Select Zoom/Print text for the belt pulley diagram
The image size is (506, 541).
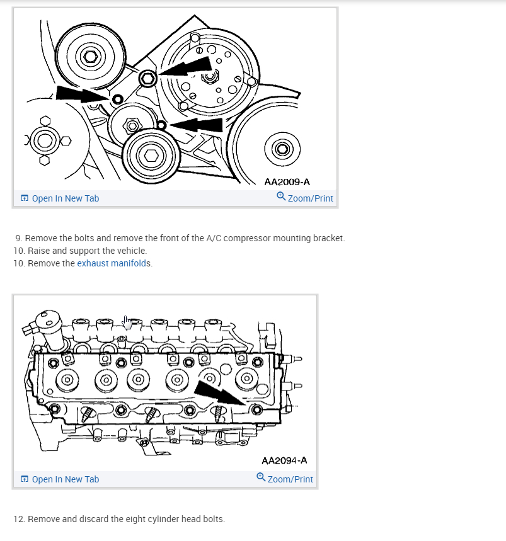click(x=310, y=198)
